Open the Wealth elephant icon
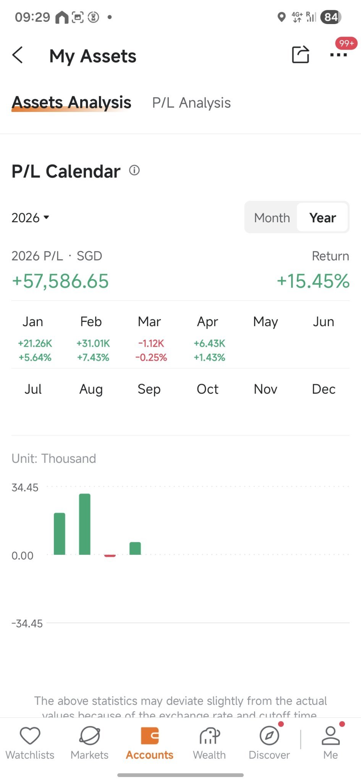361x782 pixels. (209, 736)
